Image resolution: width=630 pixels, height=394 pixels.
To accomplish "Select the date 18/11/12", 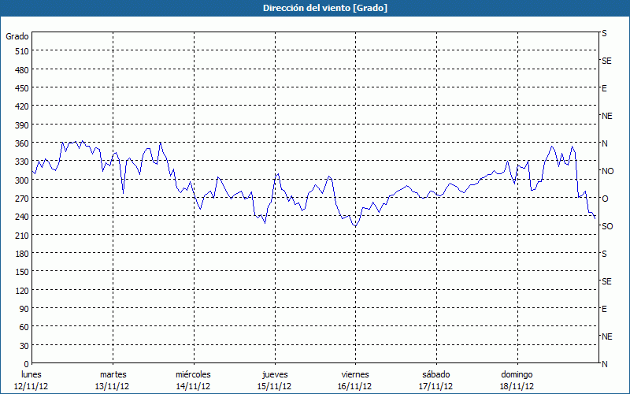I will coord(517,386).
